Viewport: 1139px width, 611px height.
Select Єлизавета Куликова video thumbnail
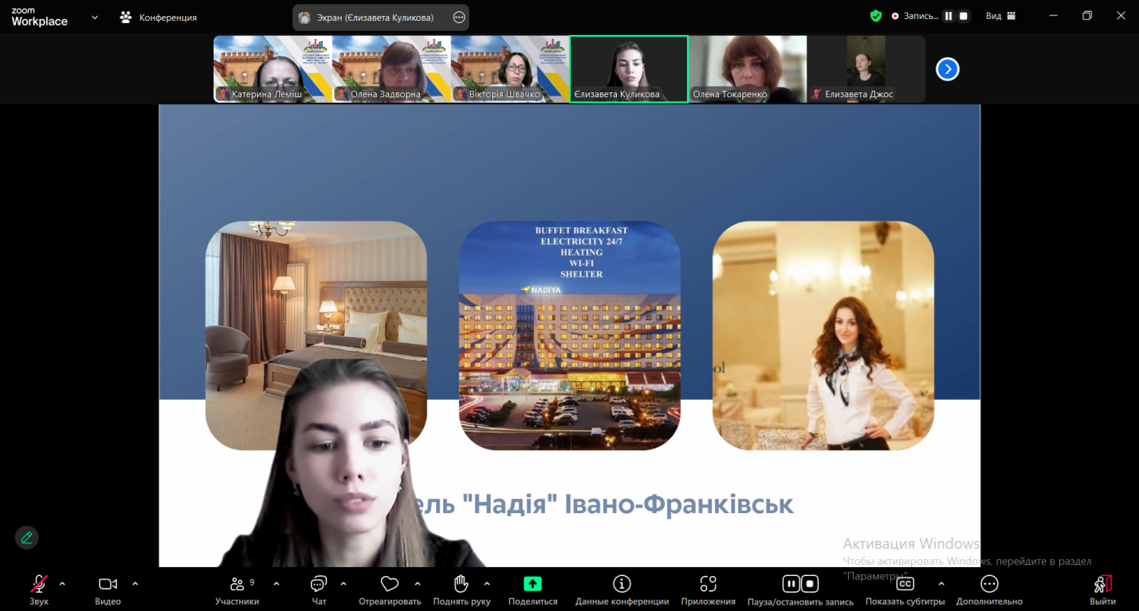coord(629,69)
